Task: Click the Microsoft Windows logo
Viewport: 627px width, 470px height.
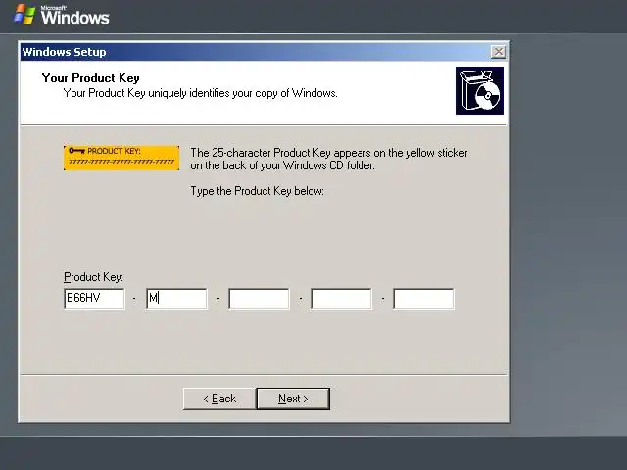Action: tap(62, 15)
